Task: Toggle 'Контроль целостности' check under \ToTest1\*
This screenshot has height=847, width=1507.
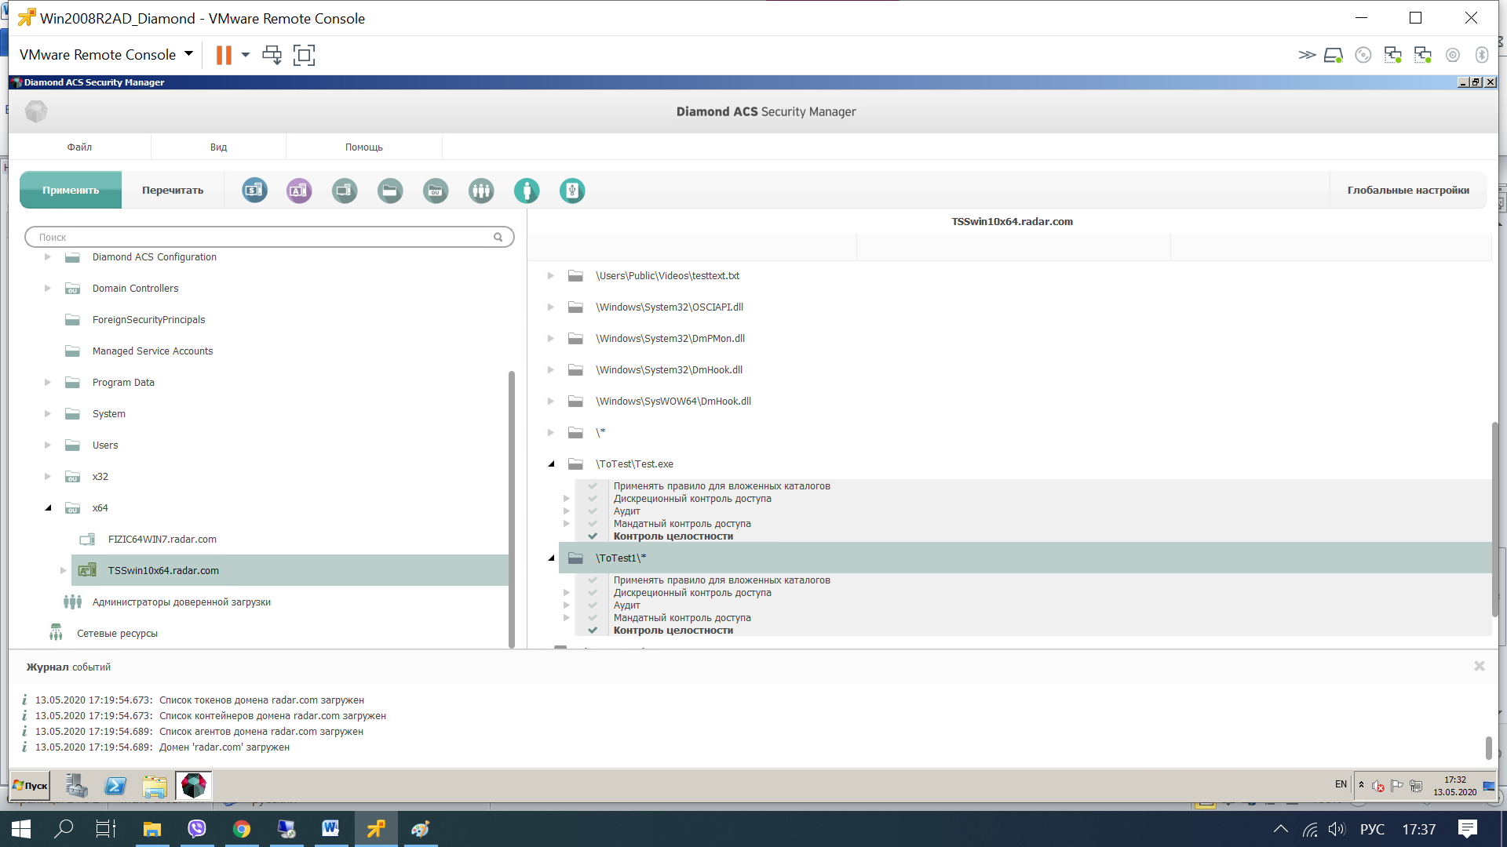Action: click(x=593, y=631)
